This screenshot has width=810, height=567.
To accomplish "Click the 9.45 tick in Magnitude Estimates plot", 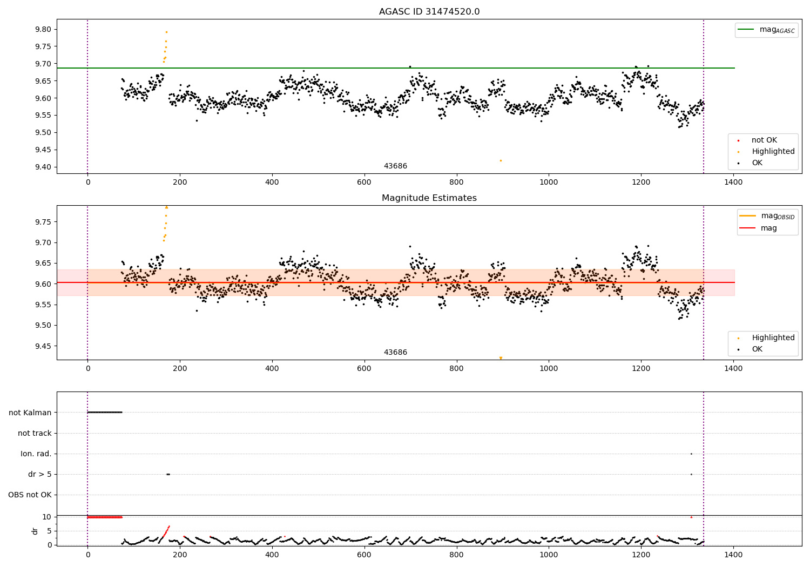I will 43,346.
